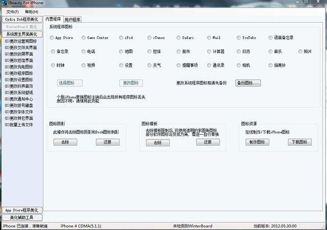This screenshot has height=230, width=327.
Task: Open the 帮助(H) menu
Action: point(32,12)
